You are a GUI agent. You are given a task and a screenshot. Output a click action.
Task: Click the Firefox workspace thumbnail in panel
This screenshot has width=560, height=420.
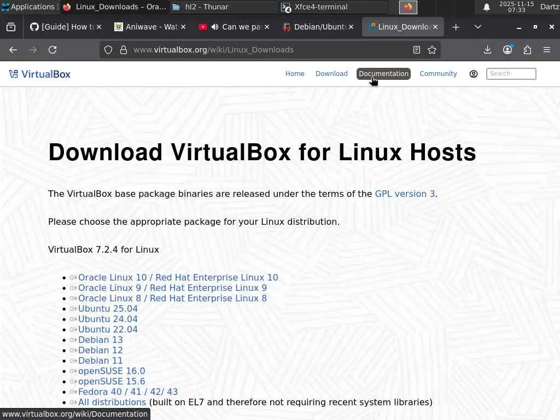pos(408,7)
